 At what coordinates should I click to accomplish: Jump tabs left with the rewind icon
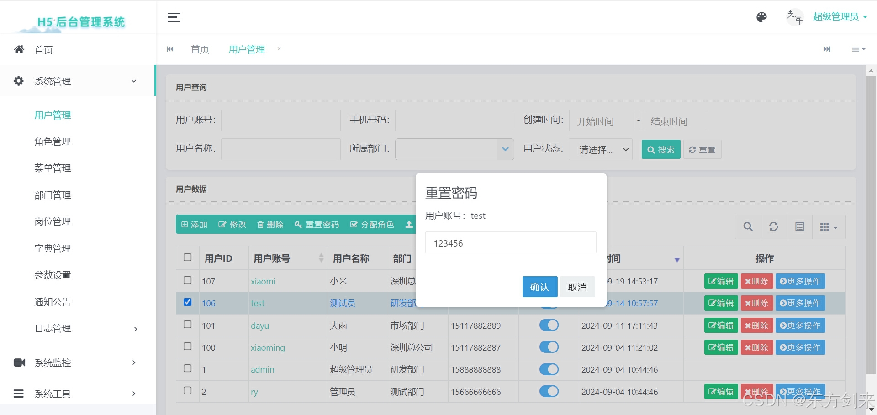[170, 49]
